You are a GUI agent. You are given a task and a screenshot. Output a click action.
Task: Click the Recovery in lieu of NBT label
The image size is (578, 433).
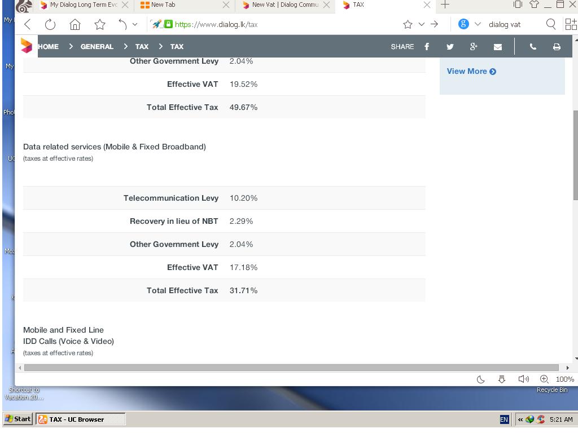click(174, 221)
